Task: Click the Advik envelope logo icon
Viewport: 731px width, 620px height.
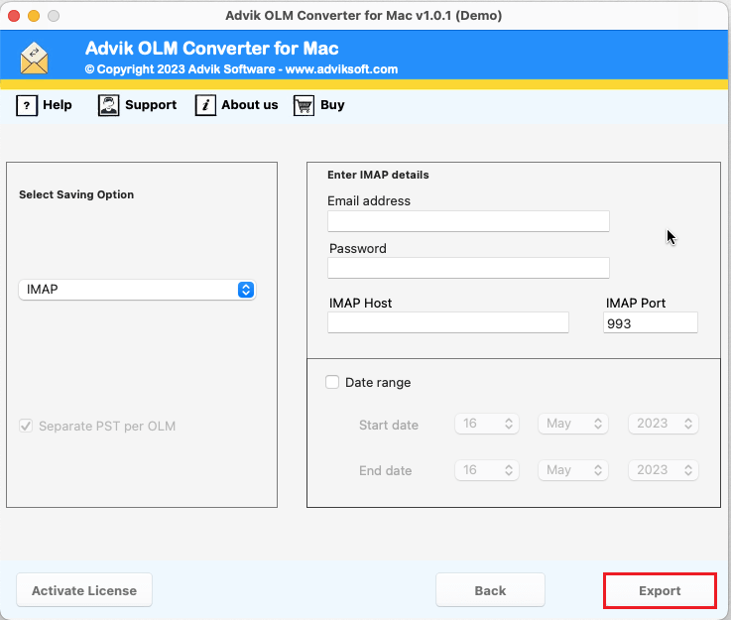Action: (x=34, y=59)
